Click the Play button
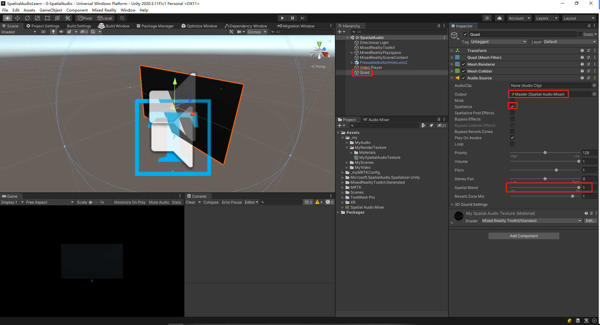The image size is (600, 325). (x=282, y=18)
